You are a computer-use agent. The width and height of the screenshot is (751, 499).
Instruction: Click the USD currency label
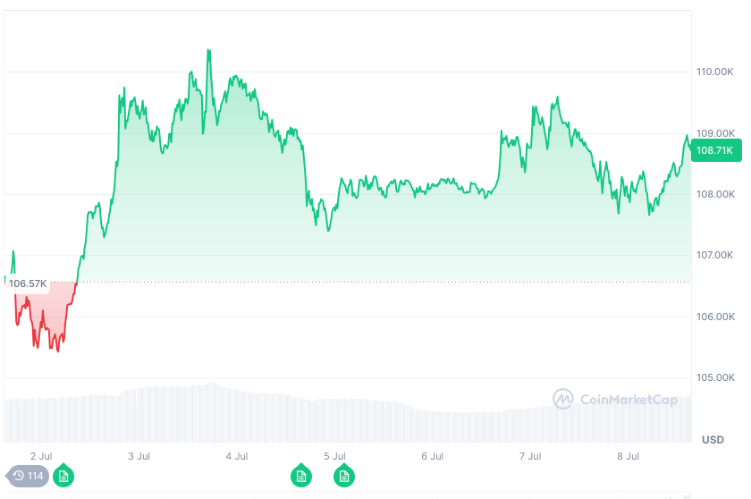click(x=713, y=440)
